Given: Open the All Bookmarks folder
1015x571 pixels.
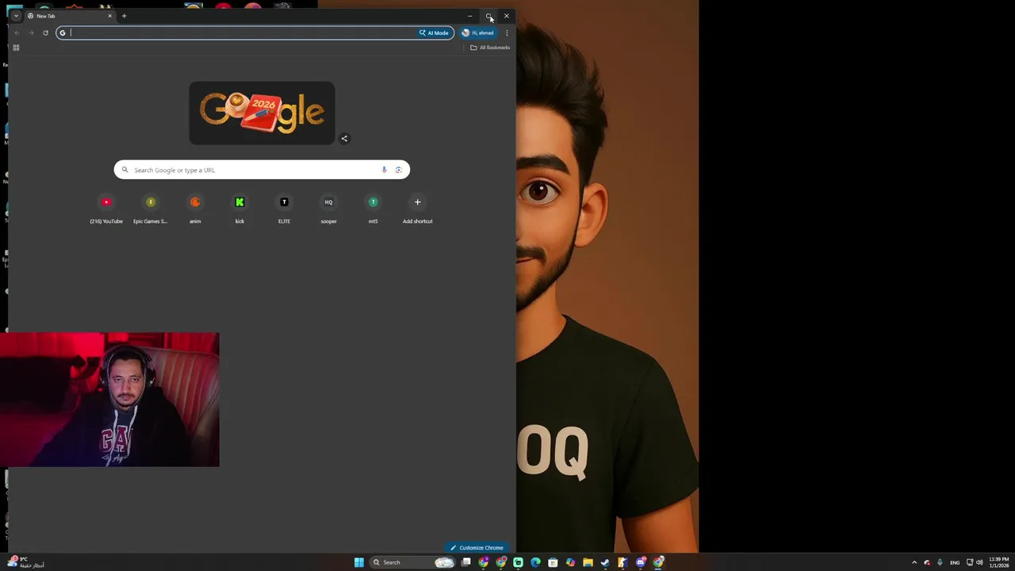Looking at the screenshot, I should (x=490, y=48).
